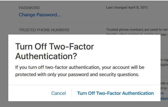Click the separator line under Change Password
168x107 pixels.
tap(93, 23)
